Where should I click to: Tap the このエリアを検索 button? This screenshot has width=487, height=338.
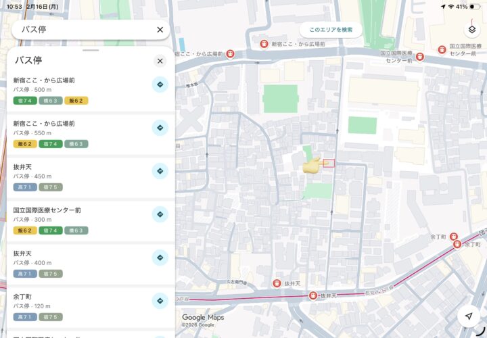coord(331,30)
